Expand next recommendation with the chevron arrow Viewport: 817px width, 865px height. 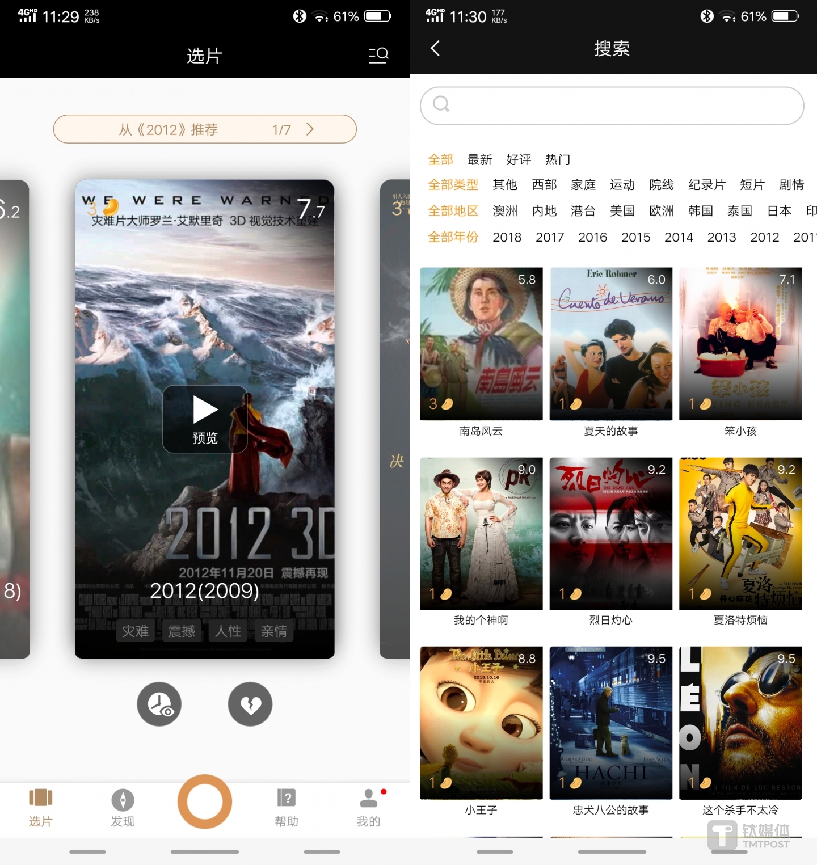click(x=310, y=129)
